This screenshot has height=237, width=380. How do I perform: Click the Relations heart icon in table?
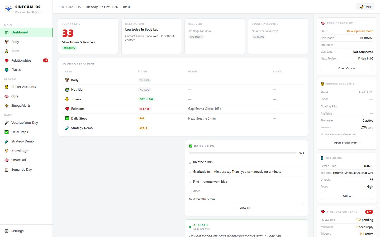tap(67, 109)
